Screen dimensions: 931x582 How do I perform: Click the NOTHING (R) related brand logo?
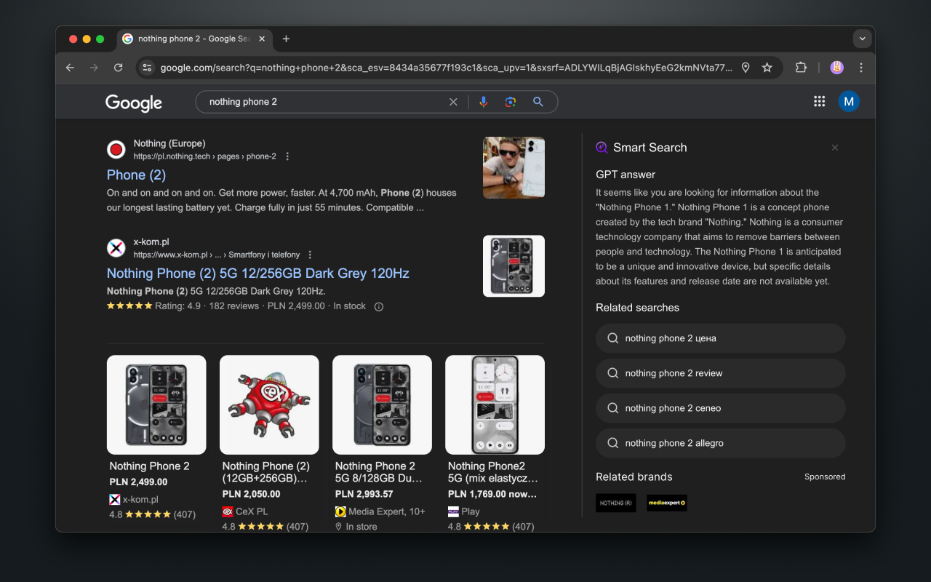pos(616,503)
